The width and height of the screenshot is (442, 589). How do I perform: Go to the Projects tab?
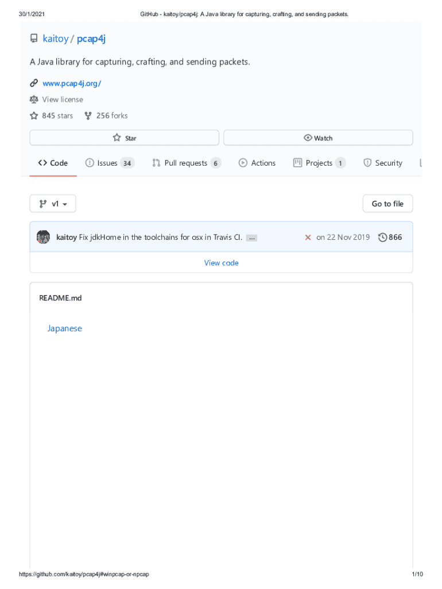[x=319, y=163]
